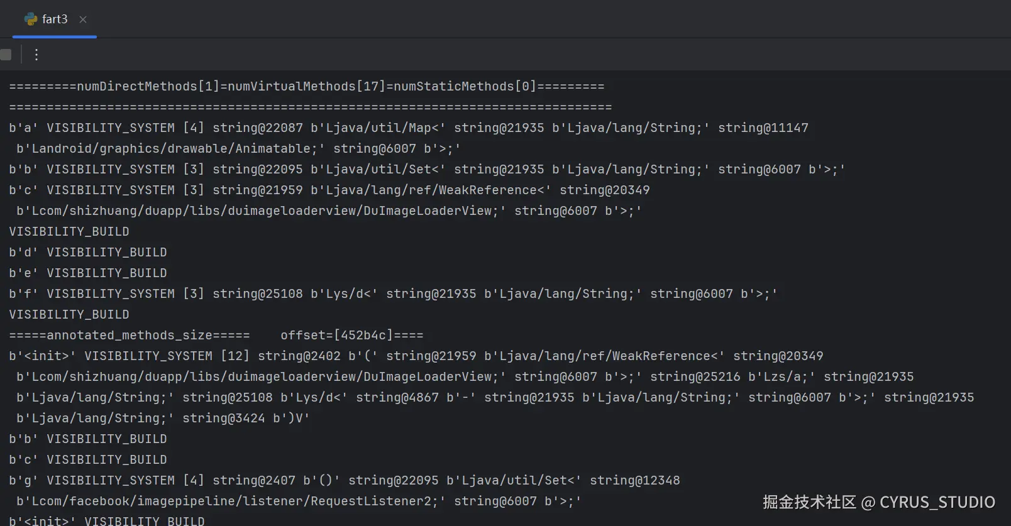Click the b'Ljava/util/Map<' text in output
This screenshot has width=1011, height=526.
tap(378, 128)
